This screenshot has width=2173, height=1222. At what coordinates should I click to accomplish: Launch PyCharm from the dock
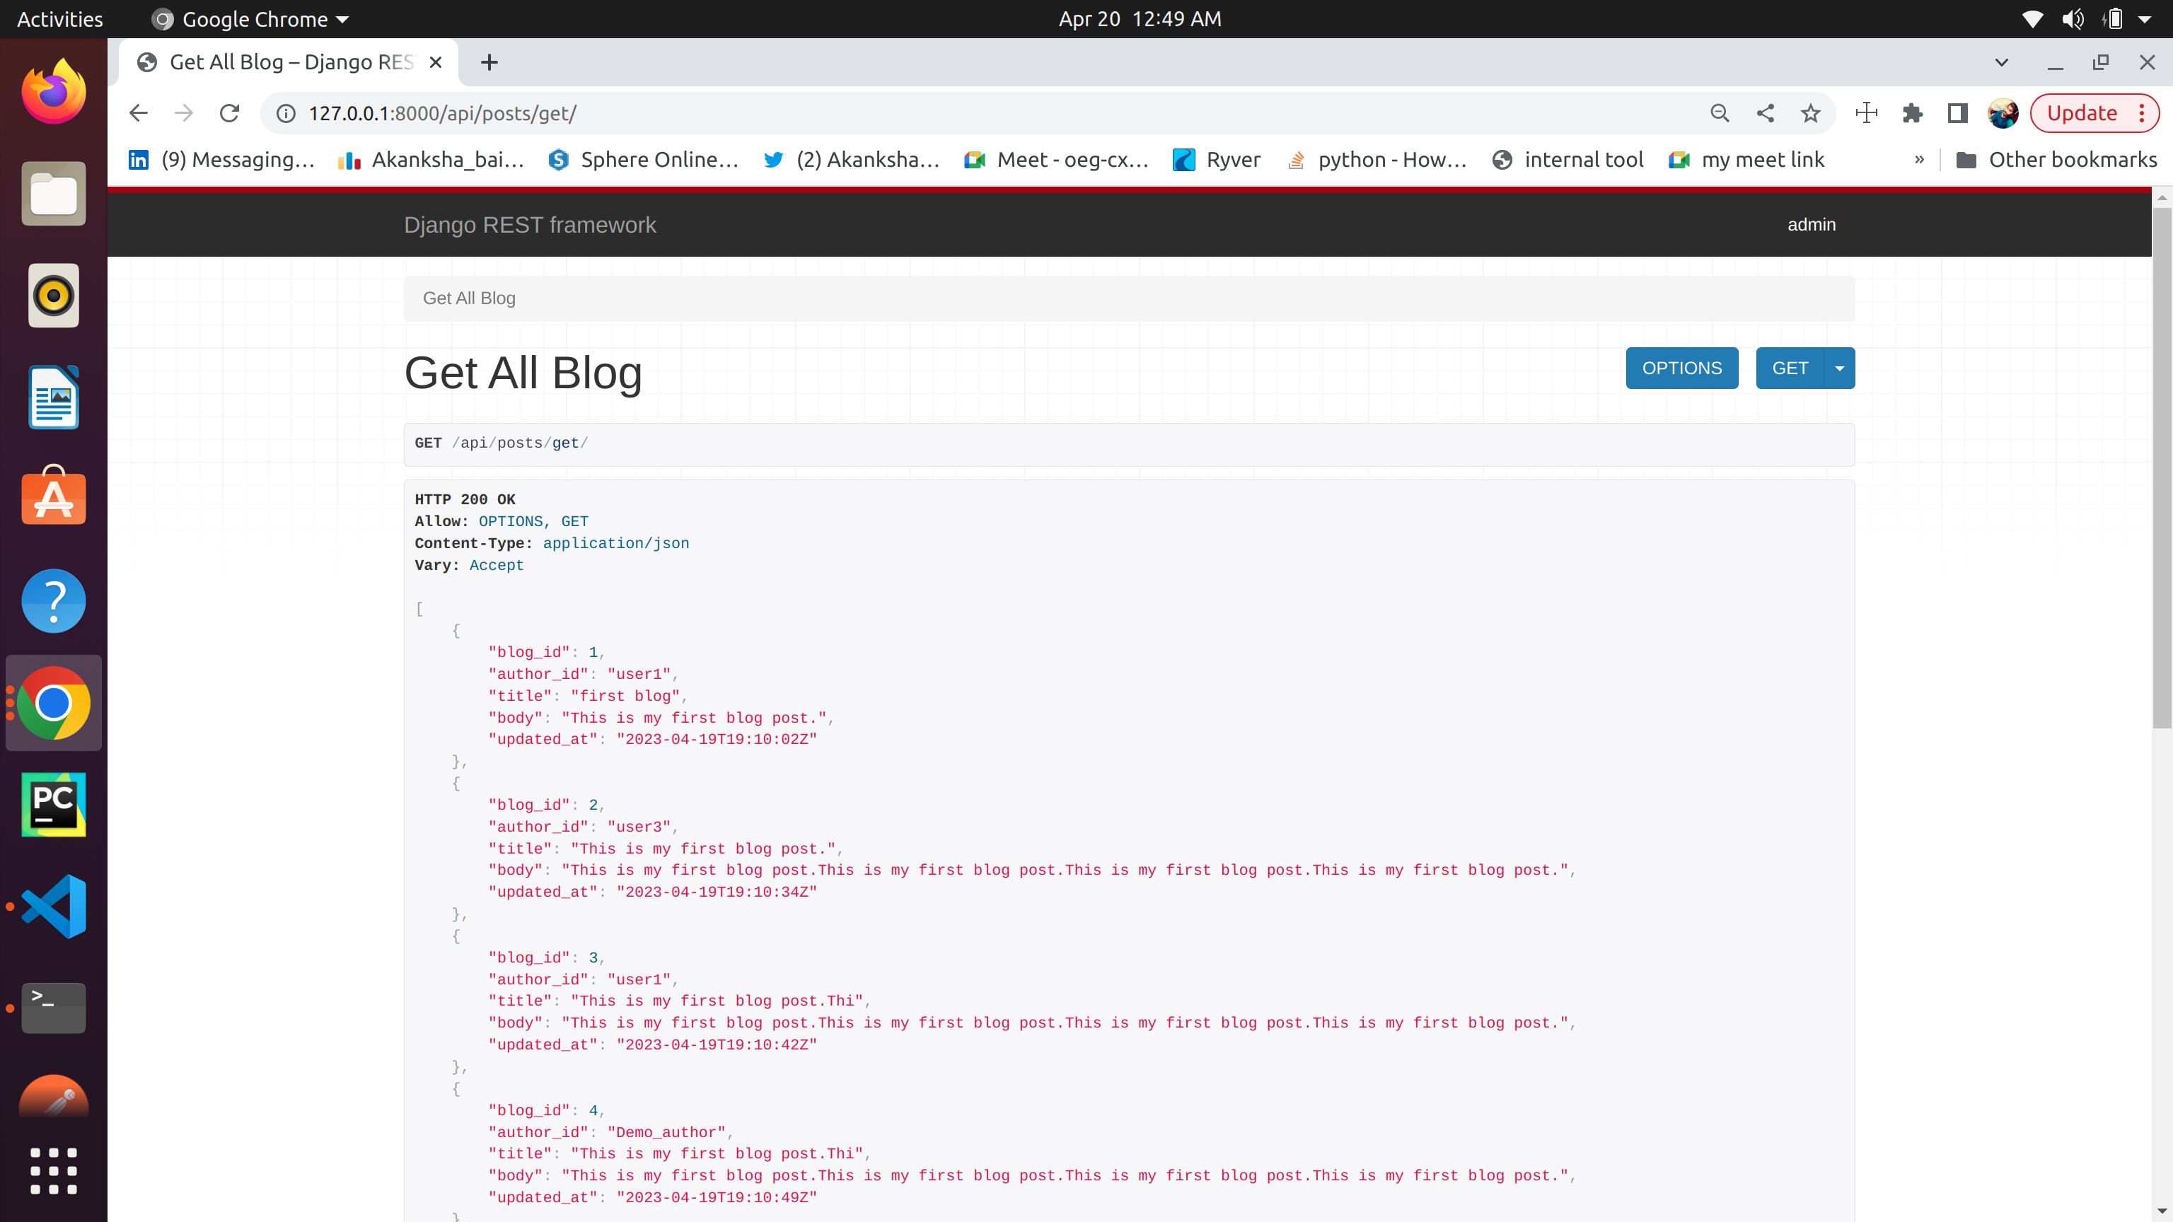pos(53,803)
